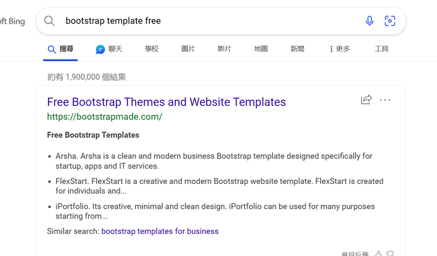Open similar search bootstrap templates for business
The width and height of the screenshot is (437, 256).
[160, 231]
